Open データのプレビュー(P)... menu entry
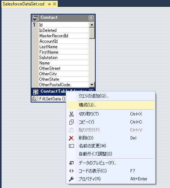This screenshot has height=188, width=170. click(111, 163)
